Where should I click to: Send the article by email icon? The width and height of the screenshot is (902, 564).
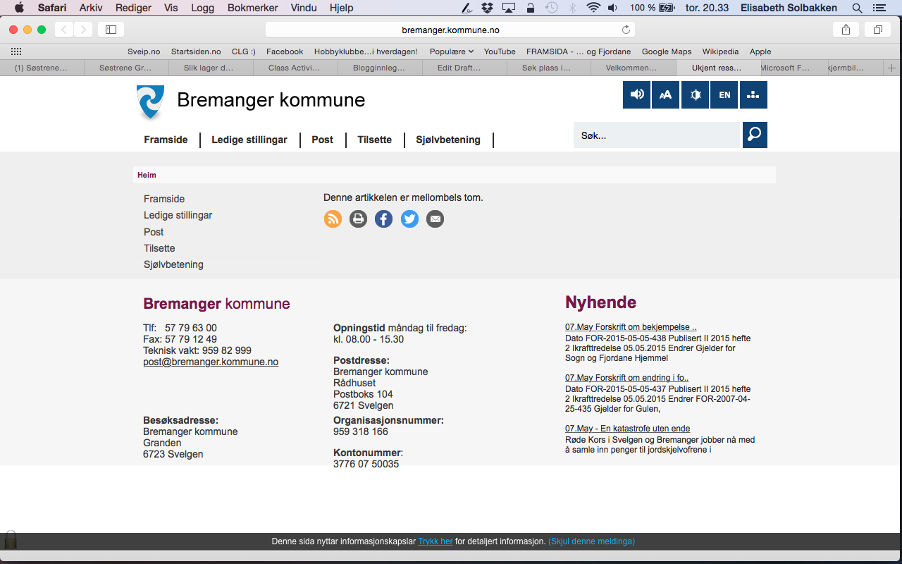435,219
